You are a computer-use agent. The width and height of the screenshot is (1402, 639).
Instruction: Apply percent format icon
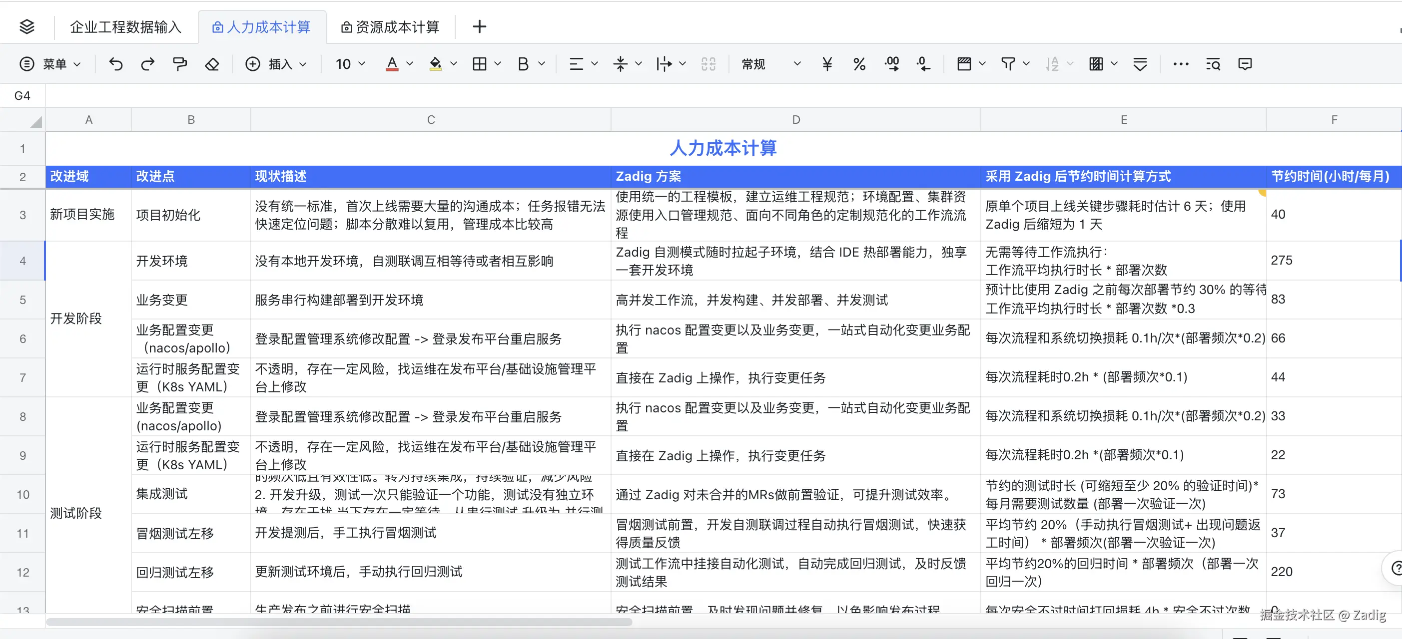click(x=859, y=64)
